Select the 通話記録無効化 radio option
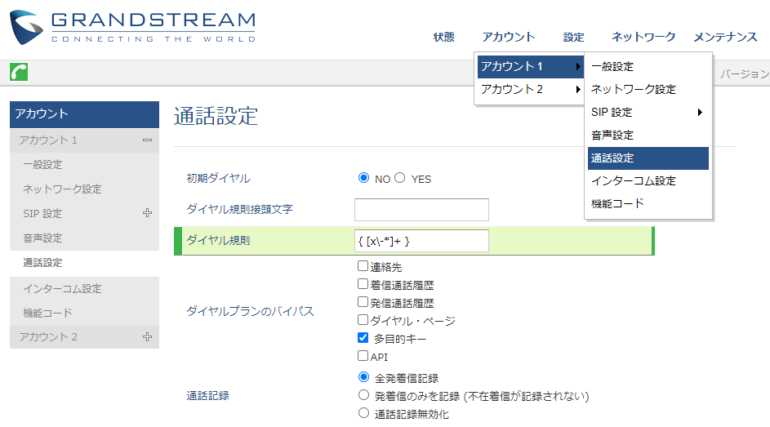Screen dimensions: 770x427 [x=363, y=413]
